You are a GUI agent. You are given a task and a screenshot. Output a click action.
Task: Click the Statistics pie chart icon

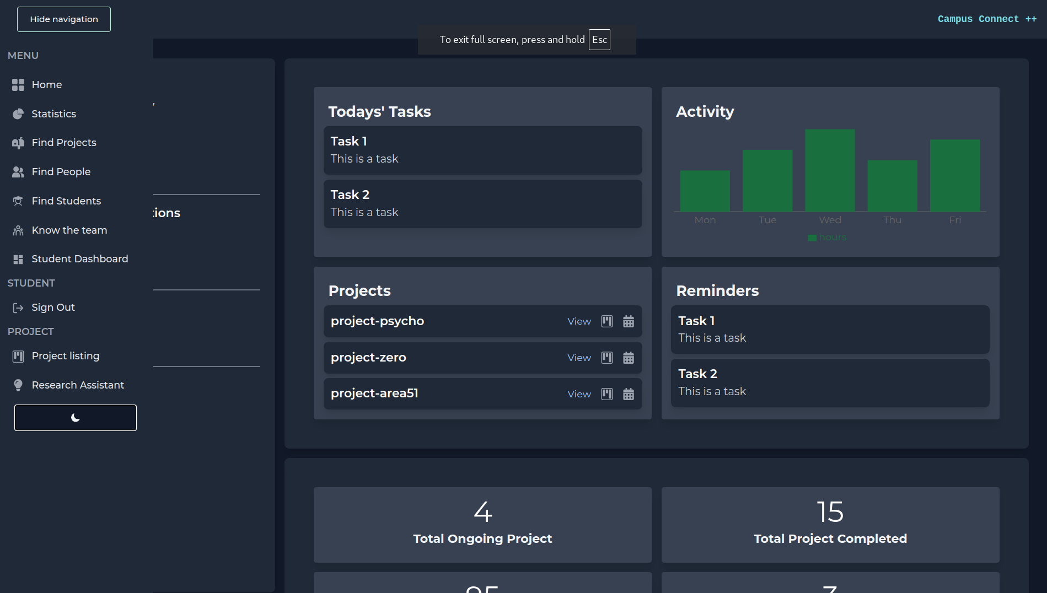pos(18,114)
